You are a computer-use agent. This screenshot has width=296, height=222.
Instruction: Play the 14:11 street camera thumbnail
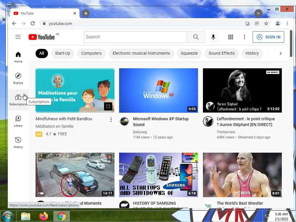pos(75,175)
